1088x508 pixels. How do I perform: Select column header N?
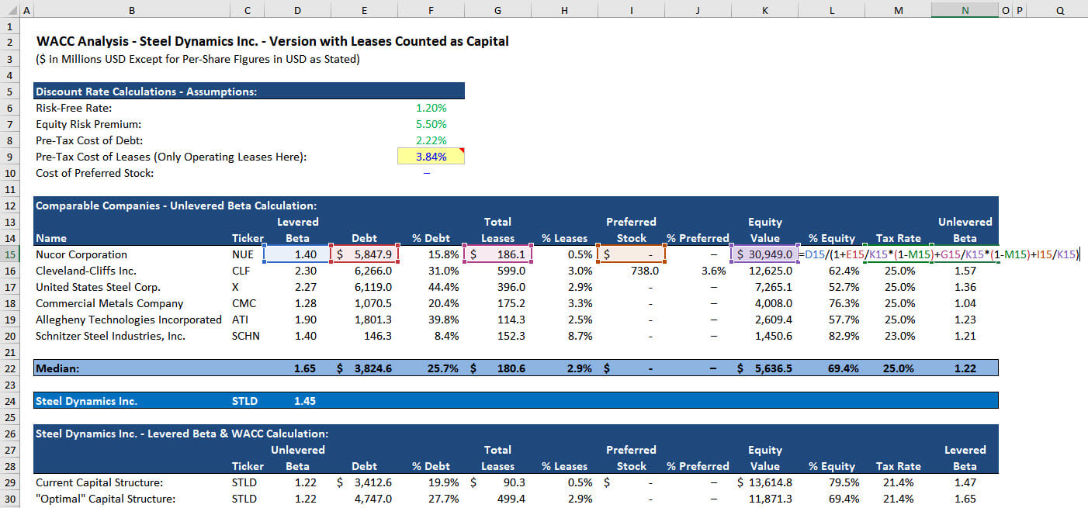(x=965, y=10)
